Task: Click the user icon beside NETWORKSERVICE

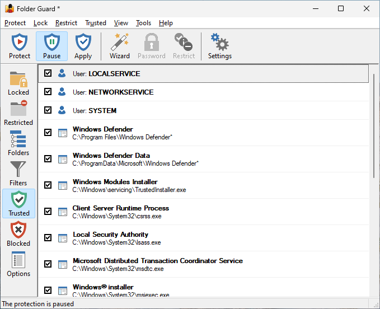Action: (62, 92)
